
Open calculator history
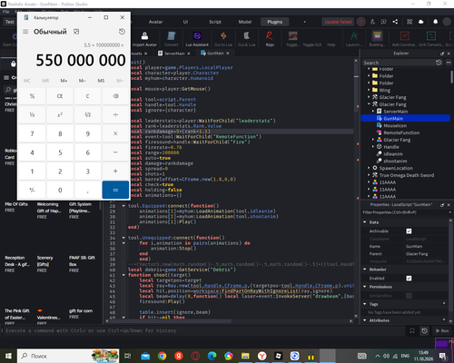click(122, 32)
